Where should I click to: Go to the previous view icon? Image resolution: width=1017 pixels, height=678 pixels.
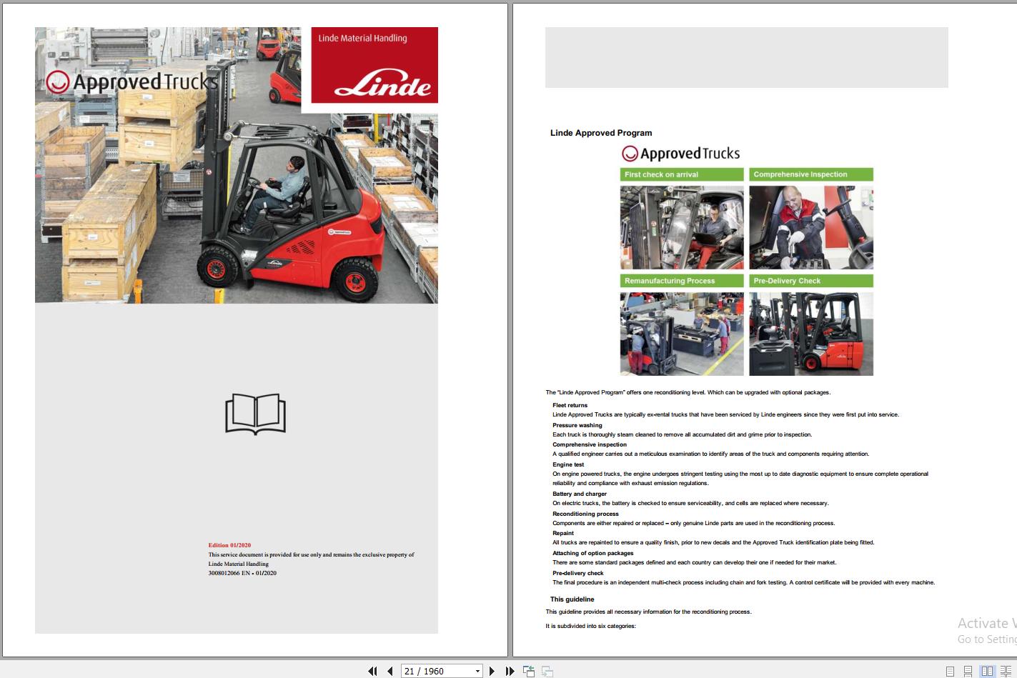(529, 670)
